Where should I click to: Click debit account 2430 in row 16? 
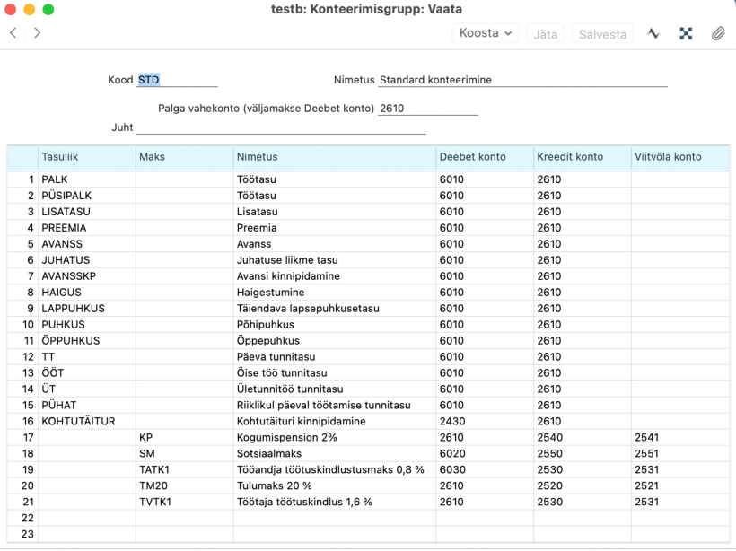tap(485, 422)
